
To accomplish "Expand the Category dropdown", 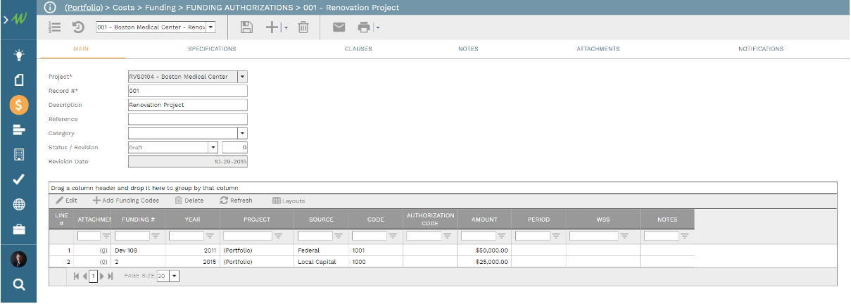I will coord(242,133).
